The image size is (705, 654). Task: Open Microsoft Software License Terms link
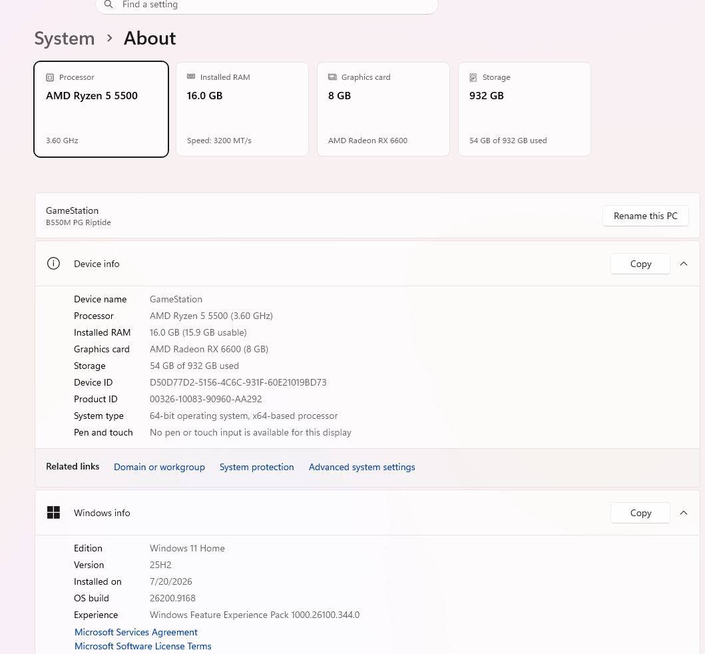(x=143, y=646)
